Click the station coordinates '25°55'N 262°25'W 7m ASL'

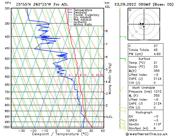[42, 4]
